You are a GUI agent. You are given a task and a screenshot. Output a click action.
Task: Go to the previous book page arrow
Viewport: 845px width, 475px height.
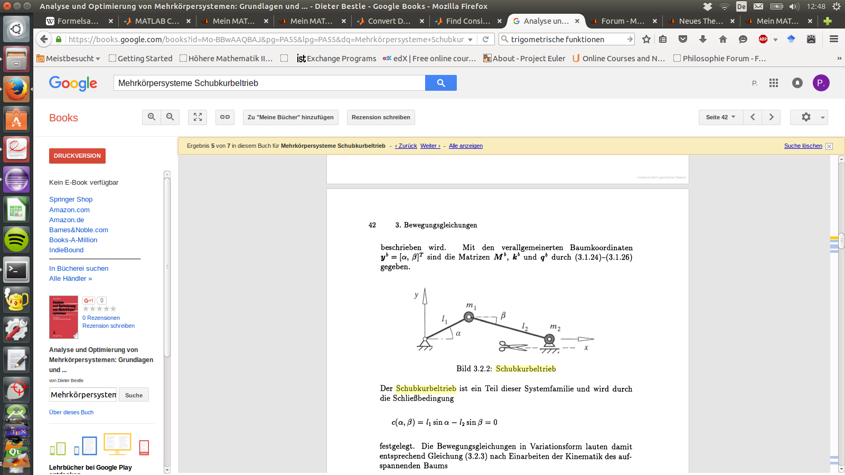pyautogui.click(x=753, y=117)
